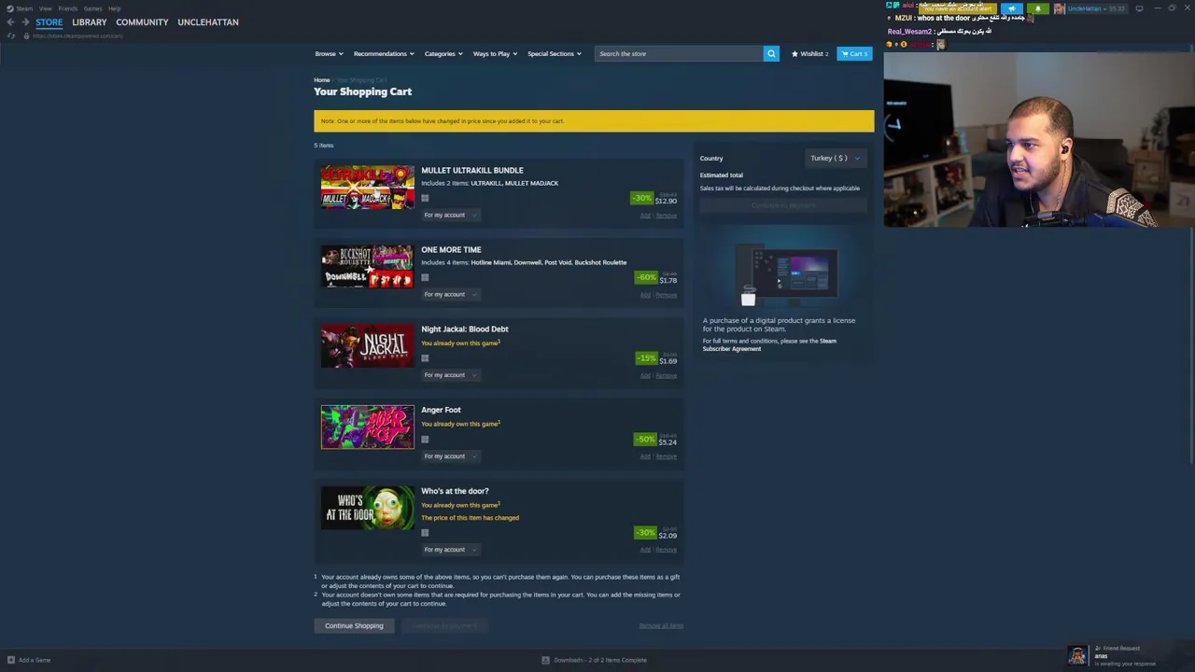Go forward with the Steam forward arrow
Viewport: 1195px width, 672px height.
click(x=25, y=22)
